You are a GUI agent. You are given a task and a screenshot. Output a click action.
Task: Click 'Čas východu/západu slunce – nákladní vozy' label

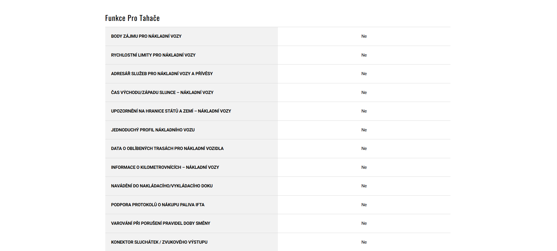162,93
